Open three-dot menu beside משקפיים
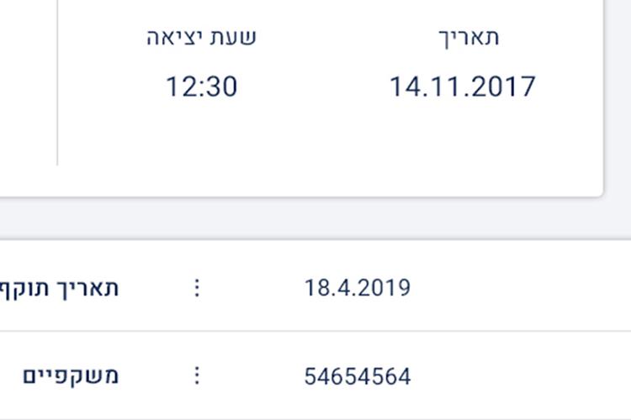 point(197,375)
